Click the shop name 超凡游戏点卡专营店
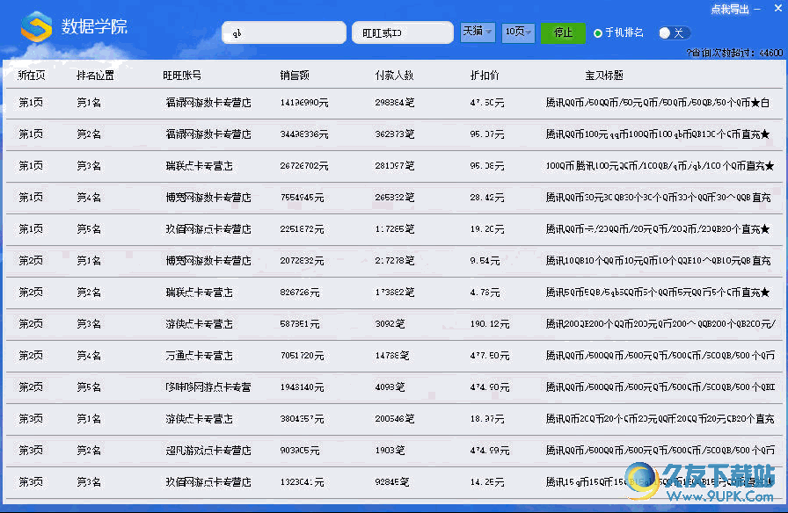The image size is (788, 513). click(x=208, y=451)
